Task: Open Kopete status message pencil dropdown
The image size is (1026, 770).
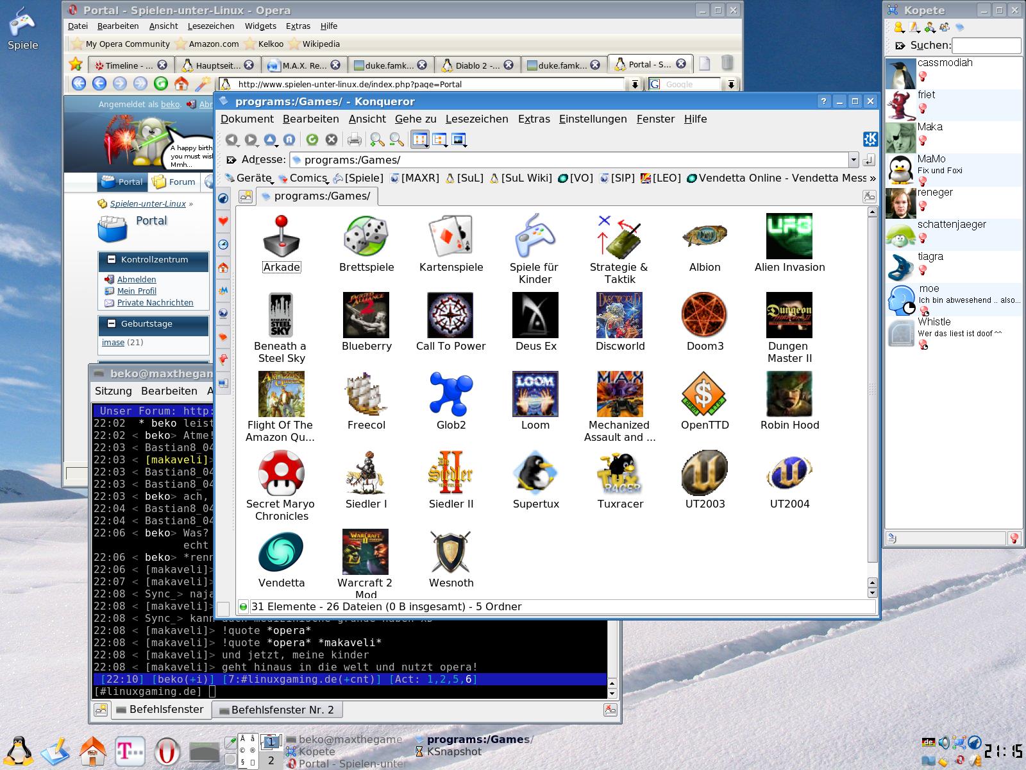Action: 914,27
